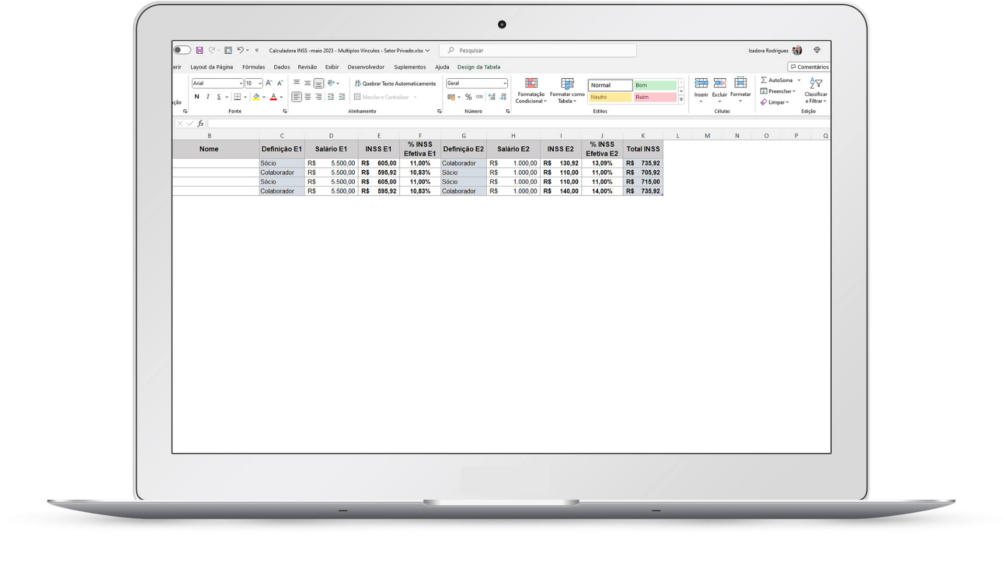Open the font size 10 dropdown

(x=260, y=84)
